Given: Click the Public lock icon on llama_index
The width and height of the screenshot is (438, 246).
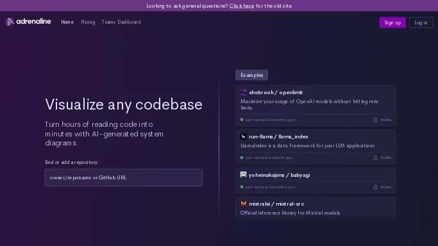Looking at the screenshot, I should (x=375, y=158).
